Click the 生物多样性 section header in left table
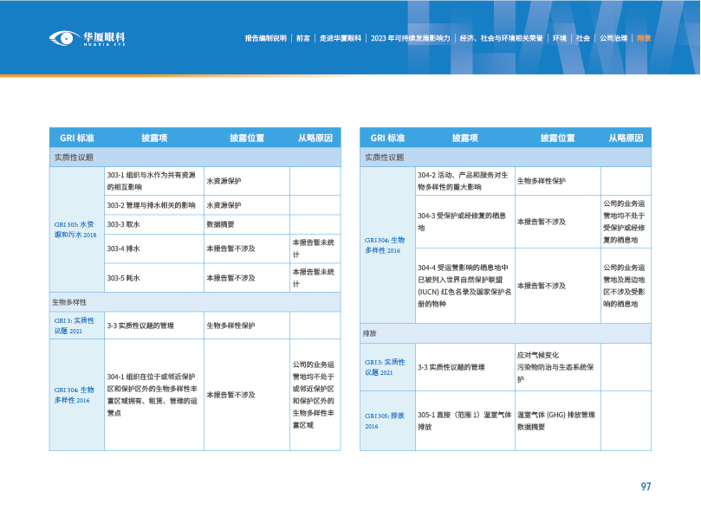 click(x=194, y=302)
